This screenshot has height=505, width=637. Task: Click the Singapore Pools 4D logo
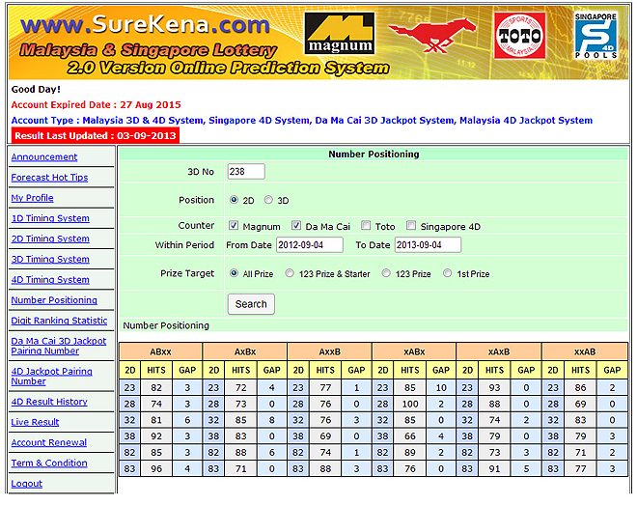(595, 37)
